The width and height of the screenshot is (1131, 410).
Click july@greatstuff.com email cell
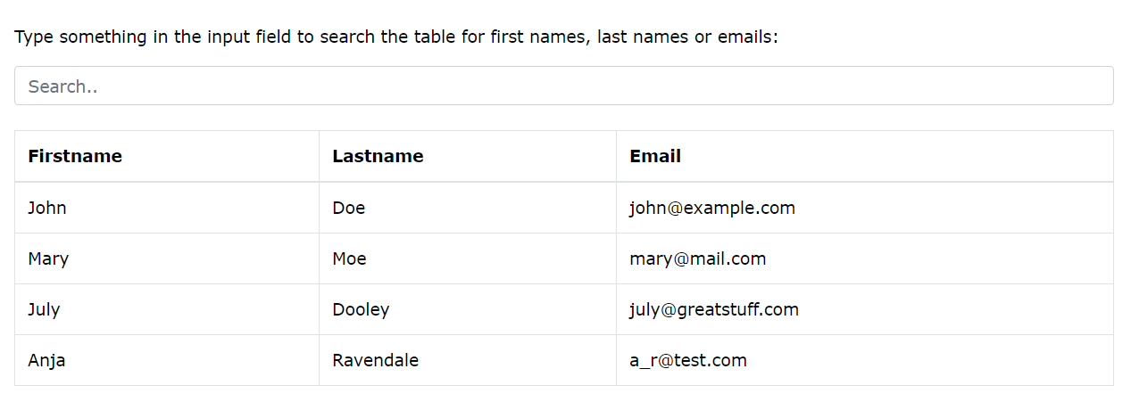(713, 310)
